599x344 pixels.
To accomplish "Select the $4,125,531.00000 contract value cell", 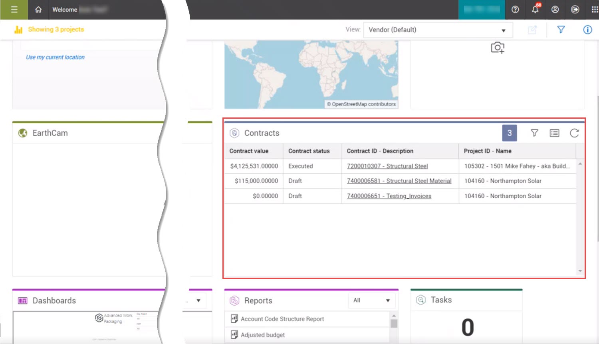I will coord(254,166).
